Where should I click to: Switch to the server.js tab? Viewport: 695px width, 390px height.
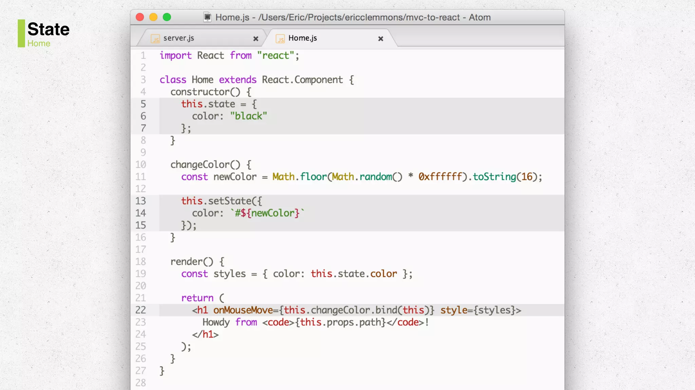click(x=179, y=38)
